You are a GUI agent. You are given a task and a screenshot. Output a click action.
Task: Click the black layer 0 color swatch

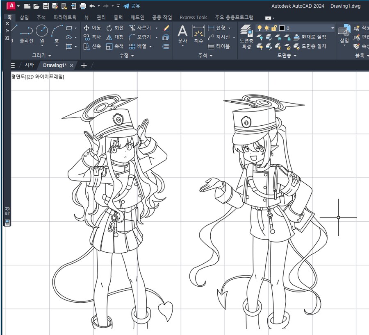[x=281, y=28]
